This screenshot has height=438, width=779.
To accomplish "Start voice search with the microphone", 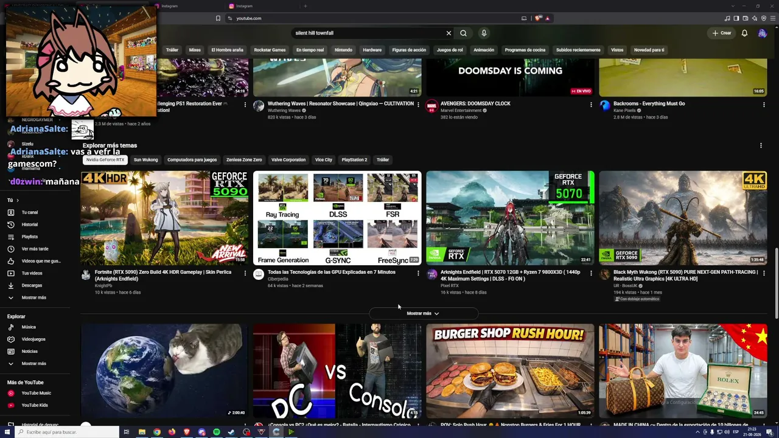I will [x=484, y=33].
